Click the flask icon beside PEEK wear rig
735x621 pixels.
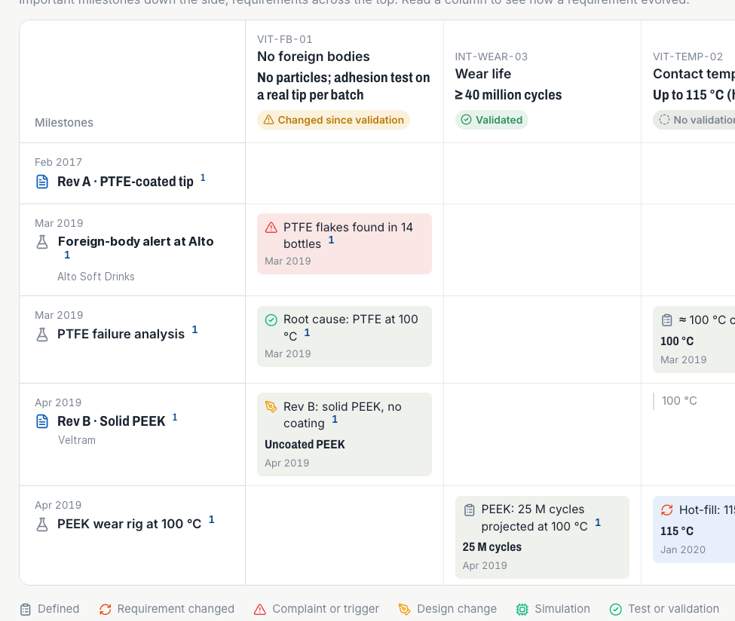click(x=42, y=525)
